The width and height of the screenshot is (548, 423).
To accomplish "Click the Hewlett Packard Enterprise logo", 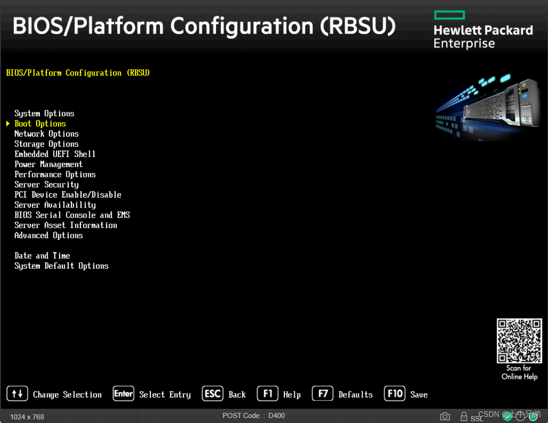I will [x=483, y=29].
